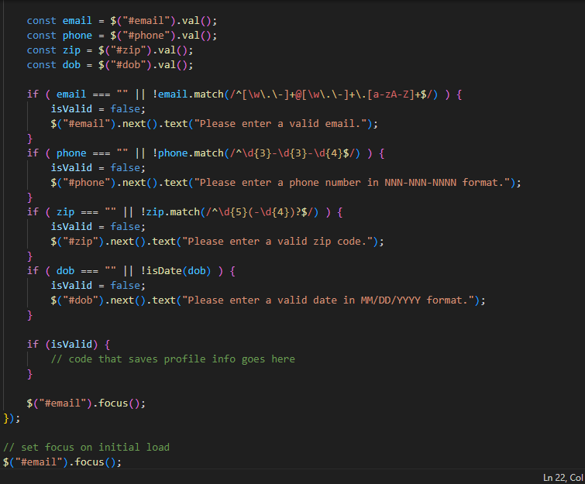Click $("#phone").next() in the phone error line

point(104,183)
